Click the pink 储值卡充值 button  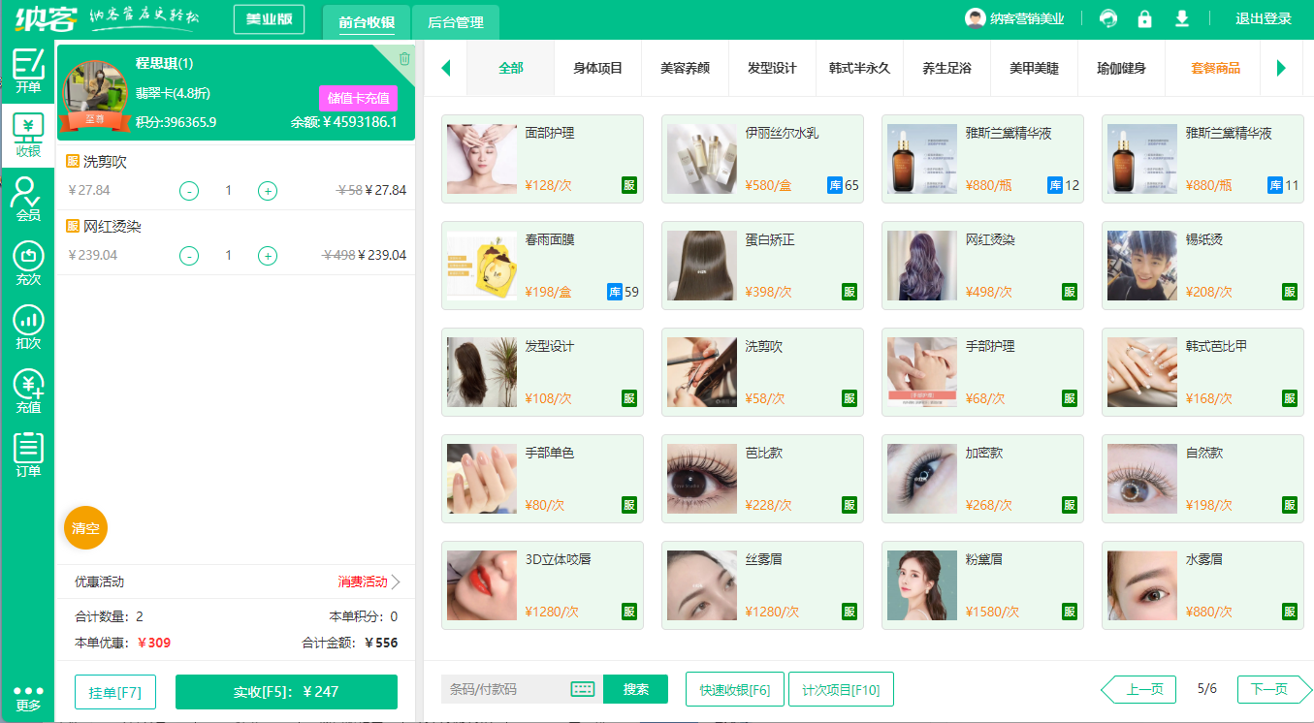[358, 98]
